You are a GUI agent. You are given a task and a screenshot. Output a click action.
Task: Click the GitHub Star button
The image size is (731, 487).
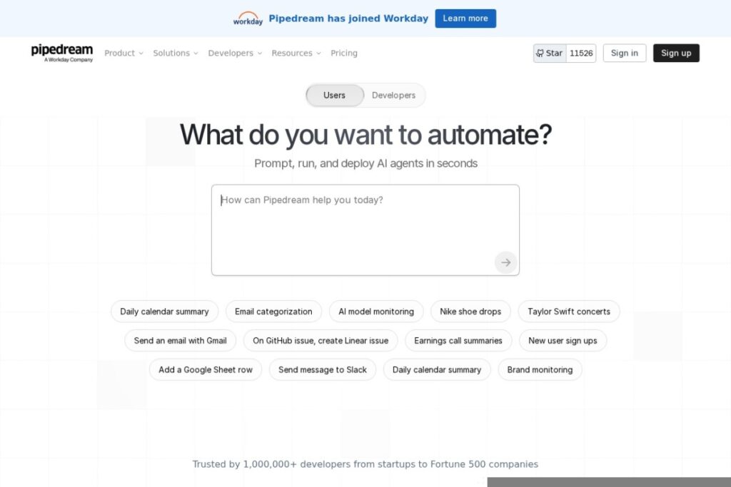coord(550,53)
